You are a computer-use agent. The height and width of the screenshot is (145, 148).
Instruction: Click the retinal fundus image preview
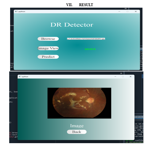point(79,103)
